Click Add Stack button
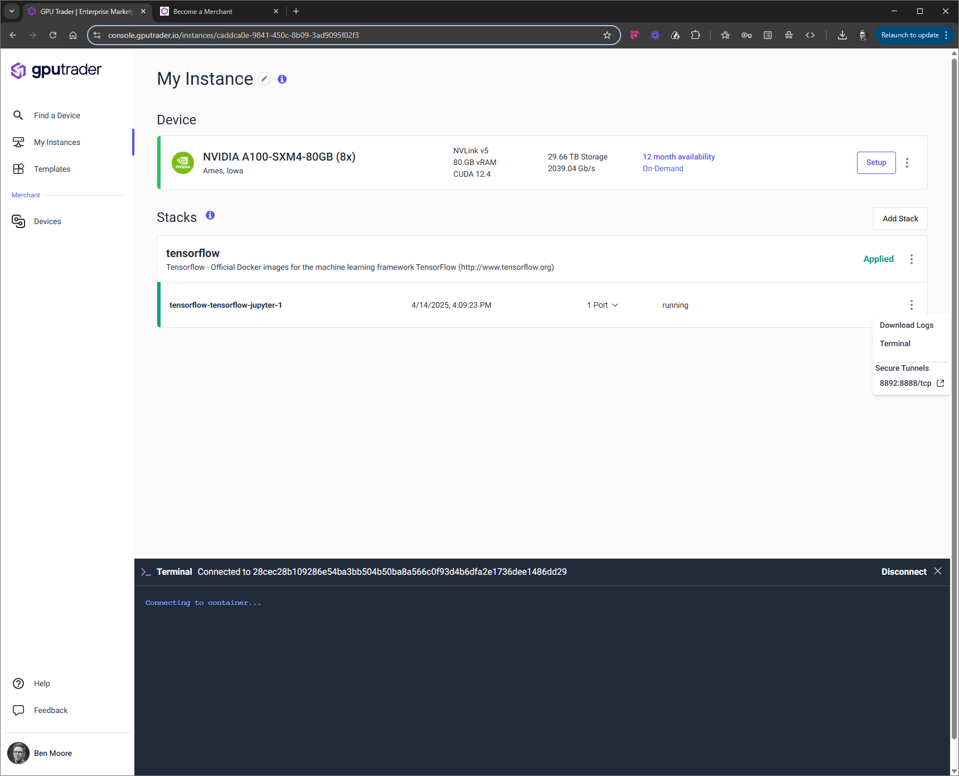 click(x=900, y=219)
